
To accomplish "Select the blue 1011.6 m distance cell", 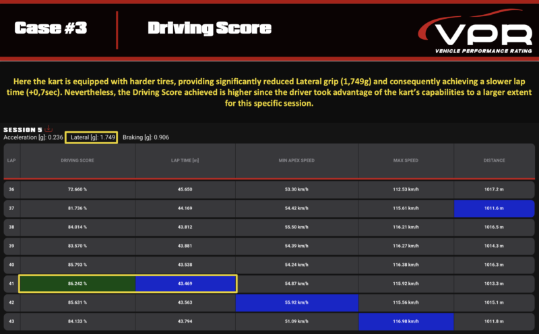I will (x=495, y=209).
